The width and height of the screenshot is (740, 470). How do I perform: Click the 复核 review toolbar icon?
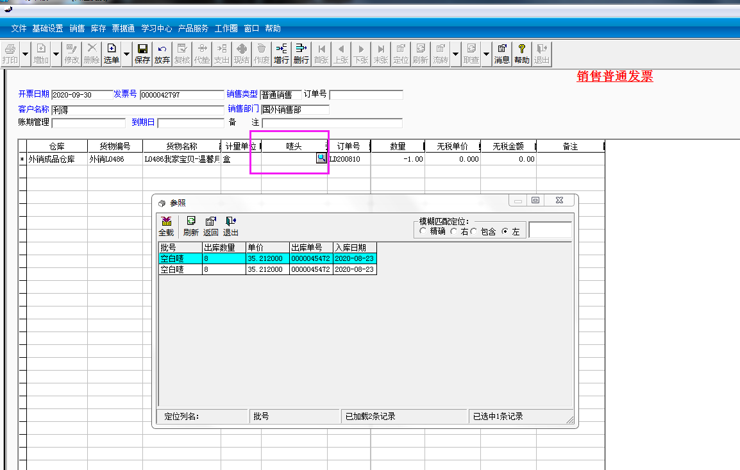point(181,54)
